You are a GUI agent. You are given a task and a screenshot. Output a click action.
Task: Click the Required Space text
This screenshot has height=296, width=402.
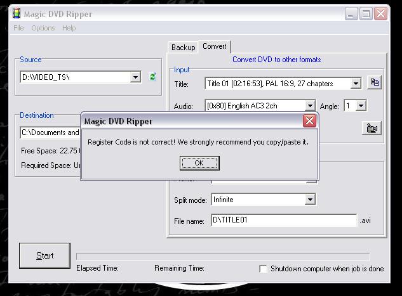(x=51, y=165)
